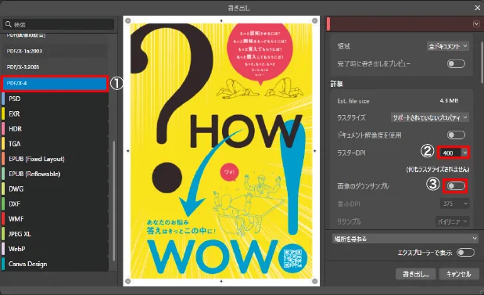This screenshot has width=484, height=295.
Task: Open the ラスターDPI 400 dropdown
Action: (x=454, y=153)
